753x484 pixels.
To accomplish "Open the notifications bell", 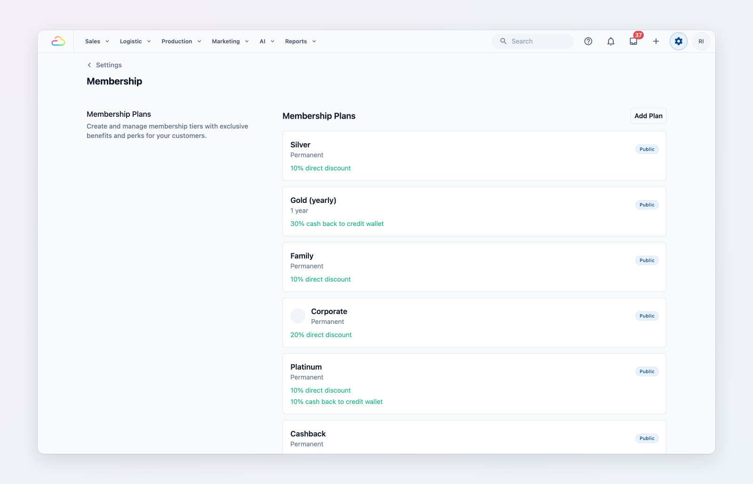I will click(611, 41).
